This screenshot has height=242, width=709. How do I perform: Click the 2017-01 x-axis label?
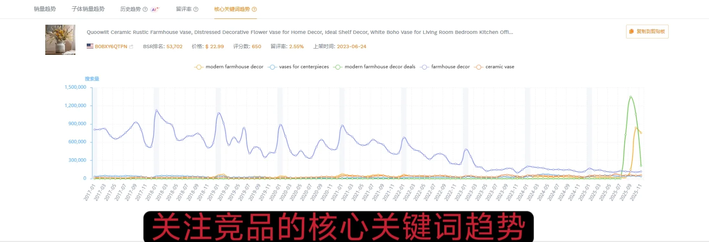90,193
